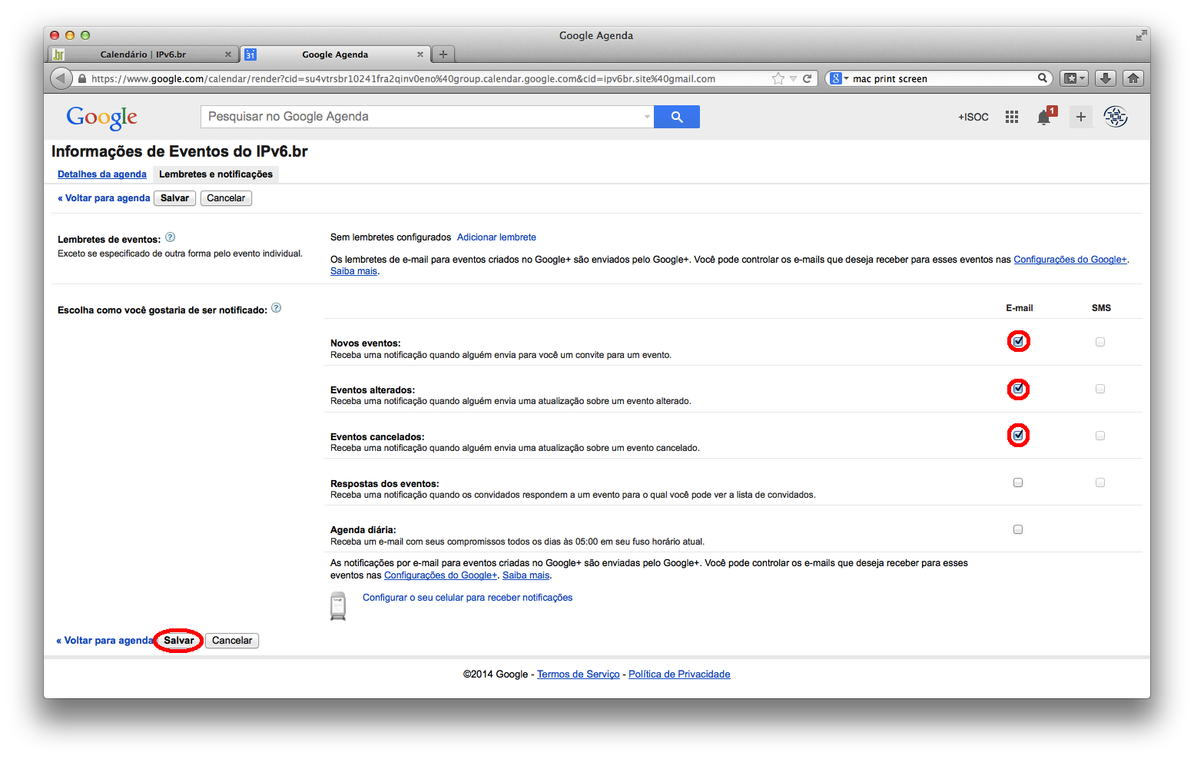This screenshot has height=759, width=1194.
Task: Go to browser home page icon
Action: click(1133, 78)
